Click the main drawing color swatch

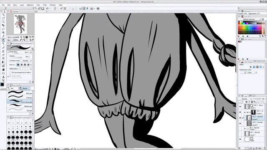(2, 84)
